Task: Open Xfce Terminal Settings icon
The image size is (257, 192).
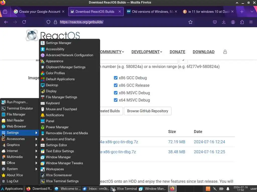Action: [43, 181]
